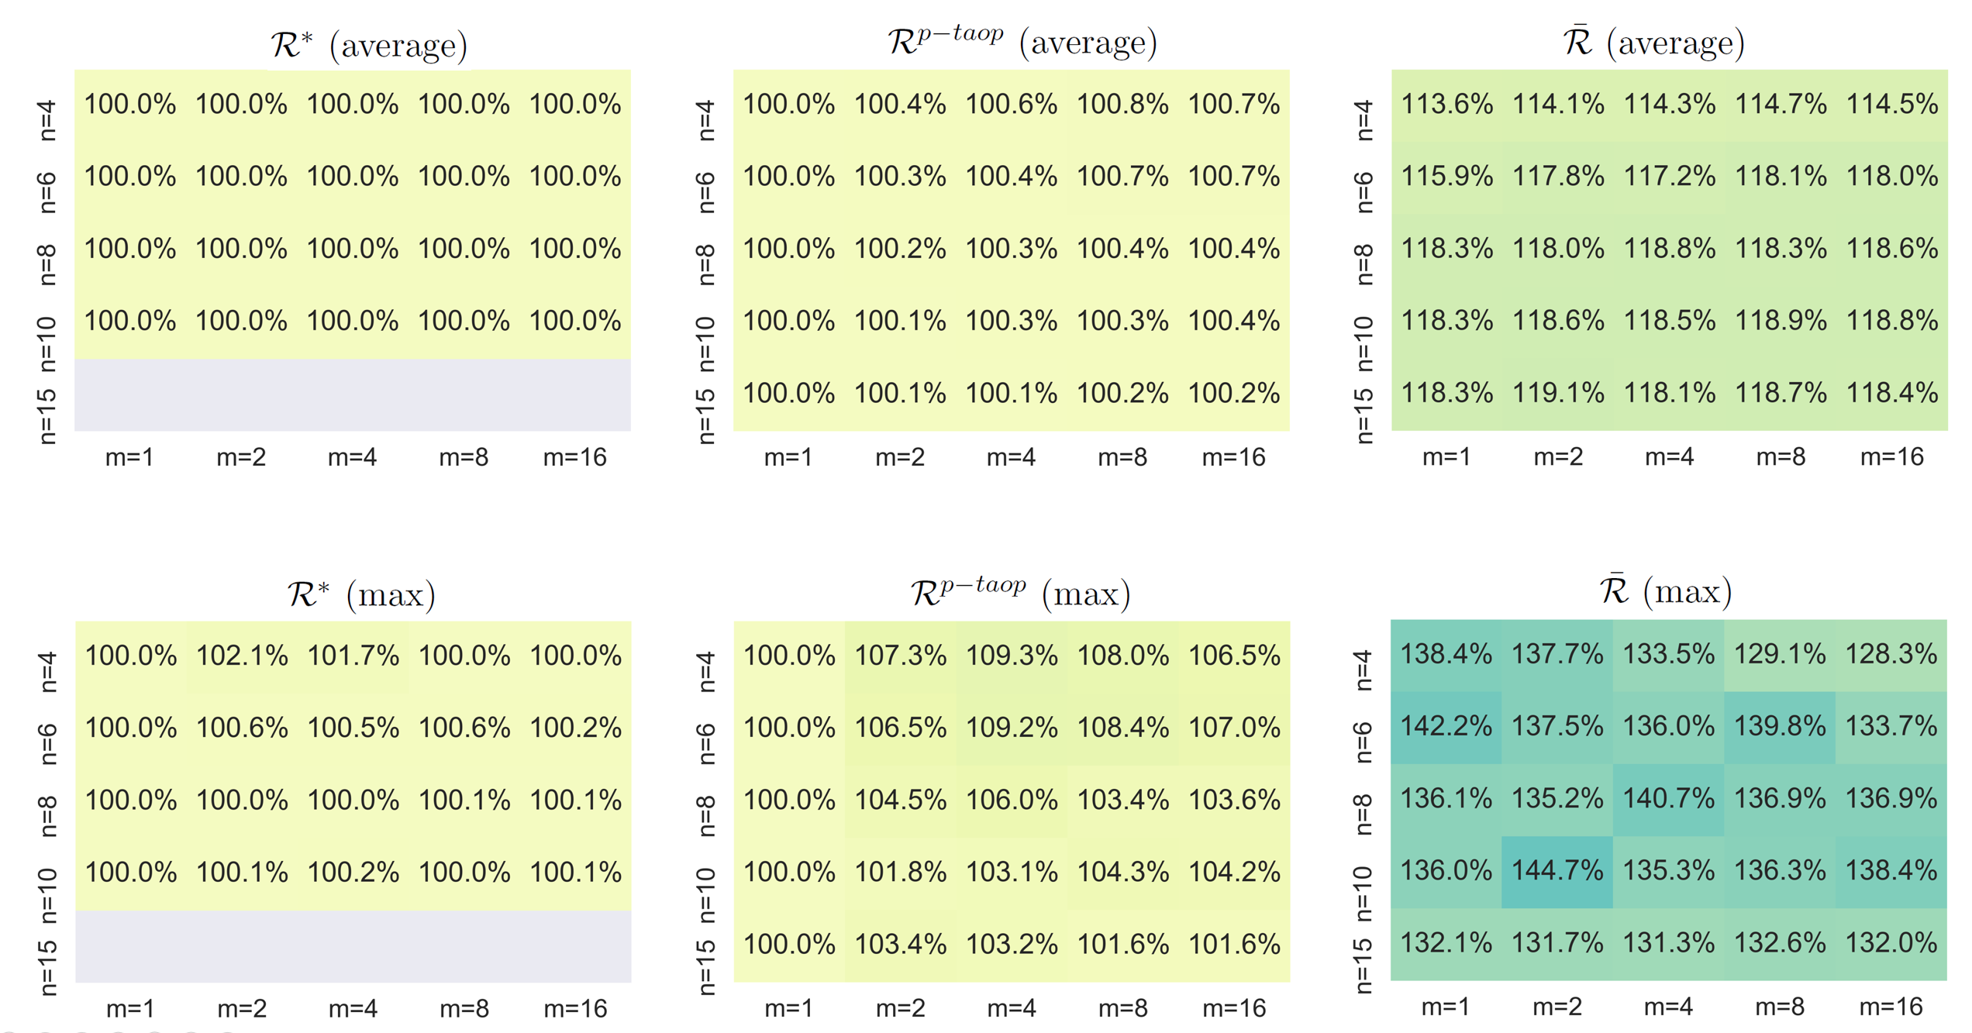Viewport: 1972px width, 1033px height.
Task: Click the 107.3% heatmap cell
Action: [900, 656]
